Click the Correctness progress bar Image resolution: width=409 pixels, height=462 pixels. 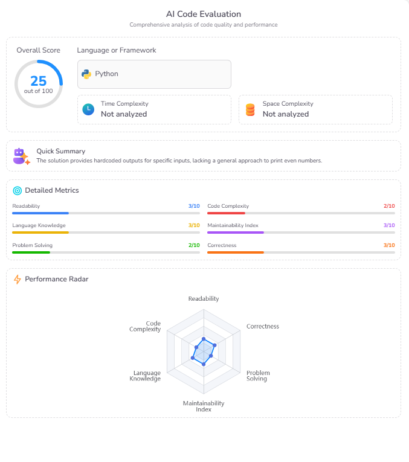(301, 252)
